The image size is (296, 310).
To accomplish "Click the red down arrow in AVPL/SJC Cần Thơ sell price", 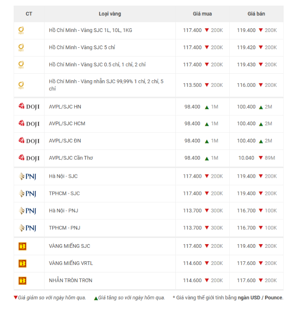I will [261, 158].
